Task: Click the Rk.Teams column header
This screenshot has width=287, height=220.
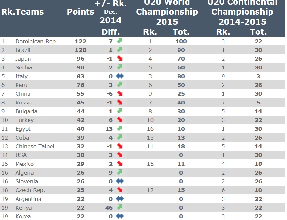Action: point(23,12)
